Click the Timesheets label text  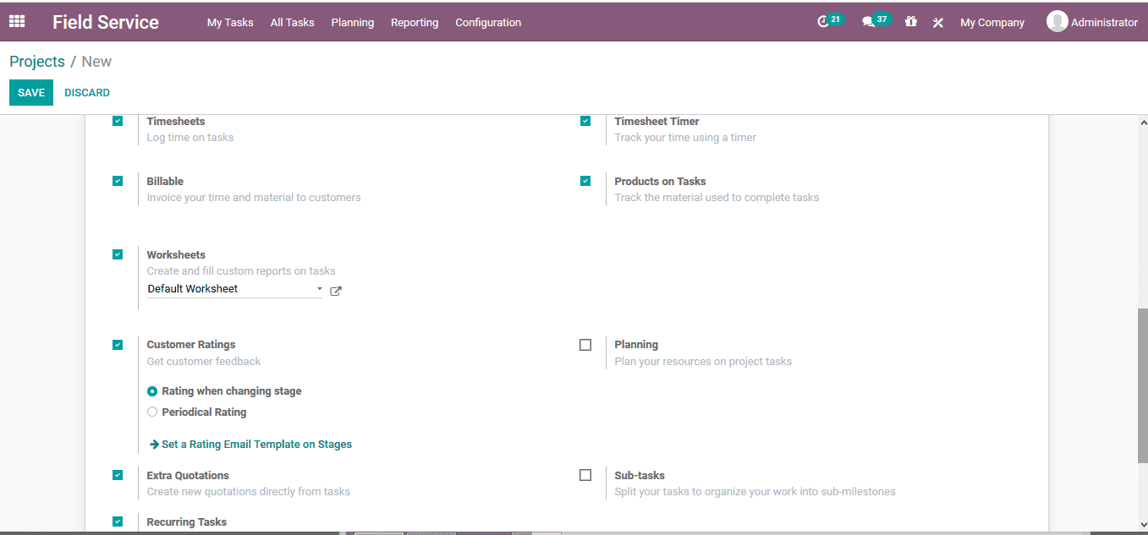click(x=176, y=122)
